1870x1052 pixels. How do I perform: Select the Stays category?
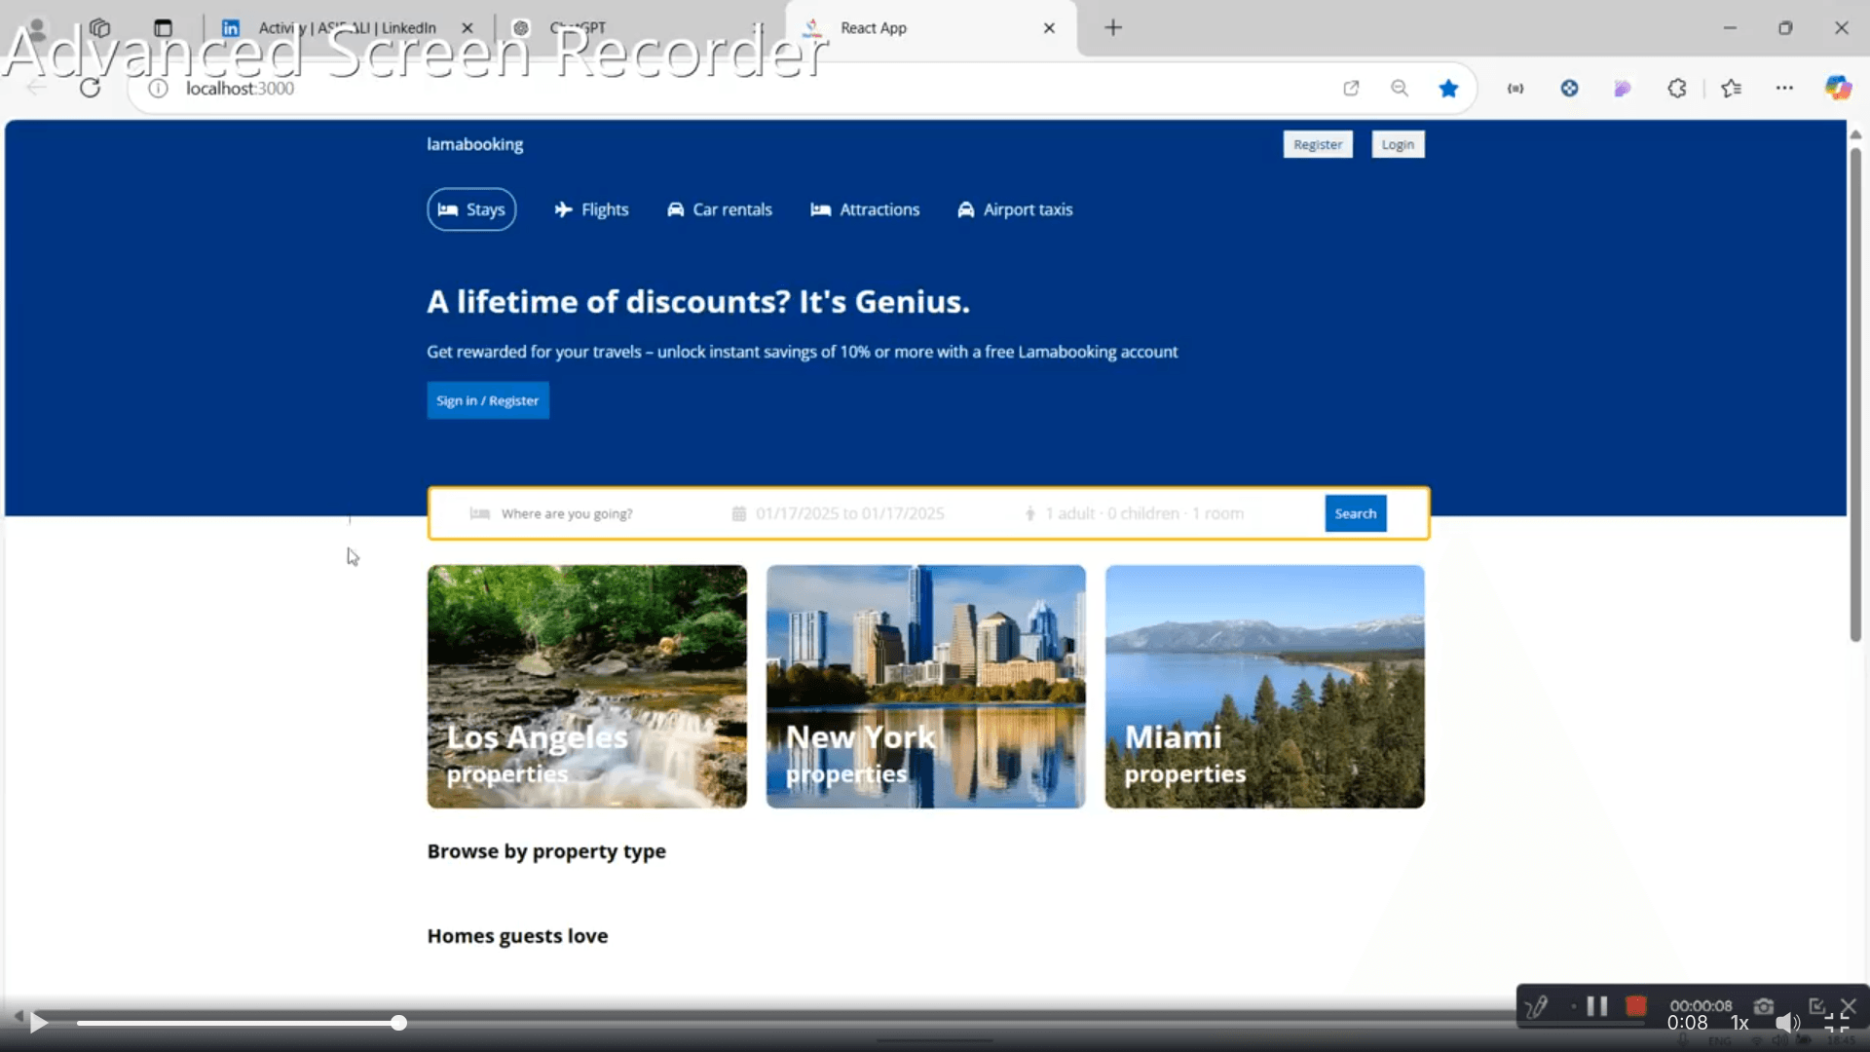point(471,209)
